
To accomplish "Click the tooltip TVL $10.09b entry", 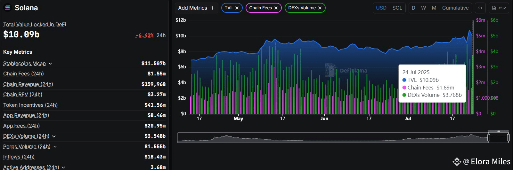I will coord(420,80).
